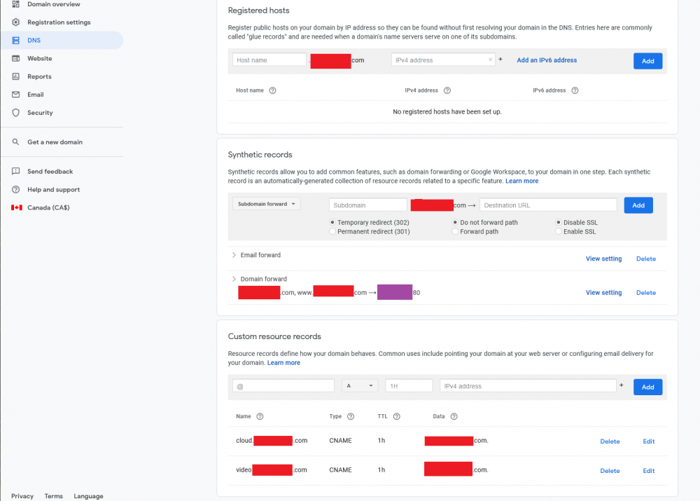Image resolution: width=700 pixels, height=501 pixels.
Task: Click the Domain overview grid icon
Action: point(15,4)
